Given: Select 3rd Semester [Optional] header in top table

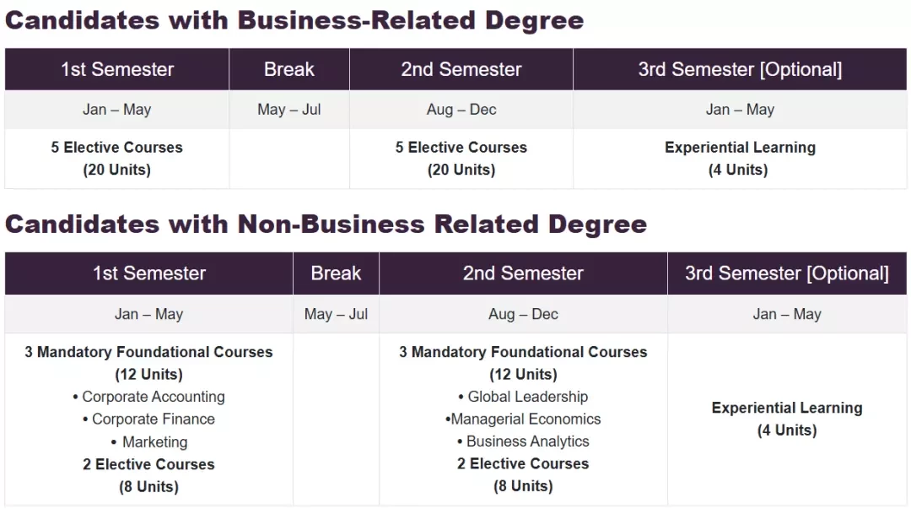Looking at the screenshot, I should click(740, 69).
